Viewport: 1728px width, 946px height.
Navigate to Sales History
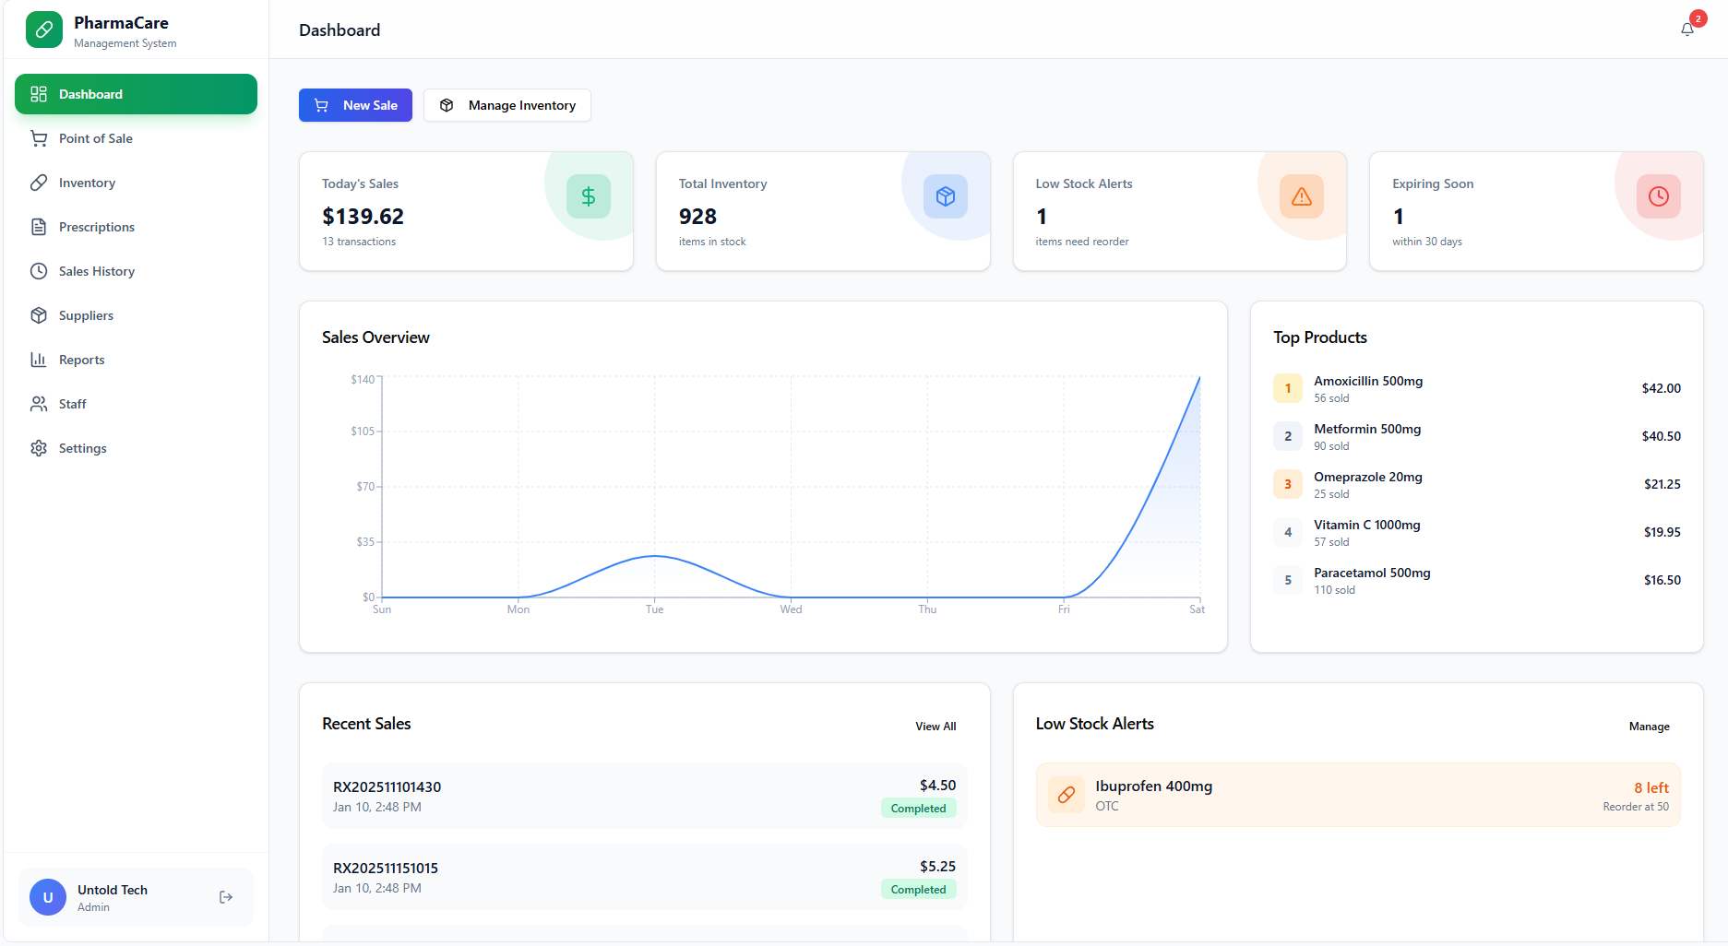click(x=97, y=271)
